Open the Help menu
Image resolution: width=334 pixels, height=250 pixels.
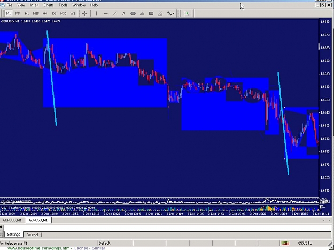point(94,5)
